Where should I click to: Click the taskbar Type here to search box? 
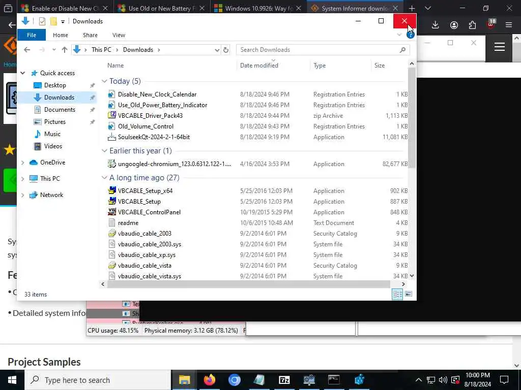(97, 380)
